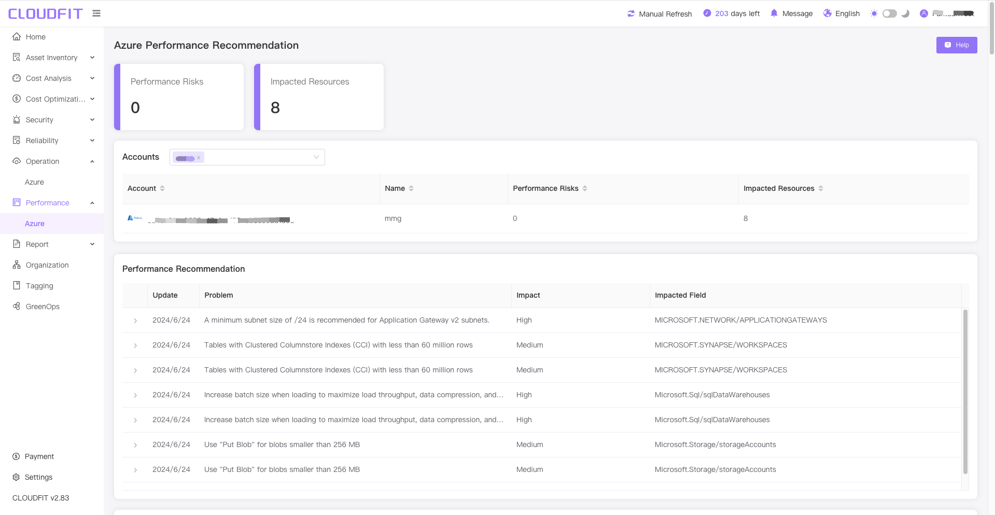Click the recommendation table scrollbar
Viewport: 995px width, 515px height.
965,392
